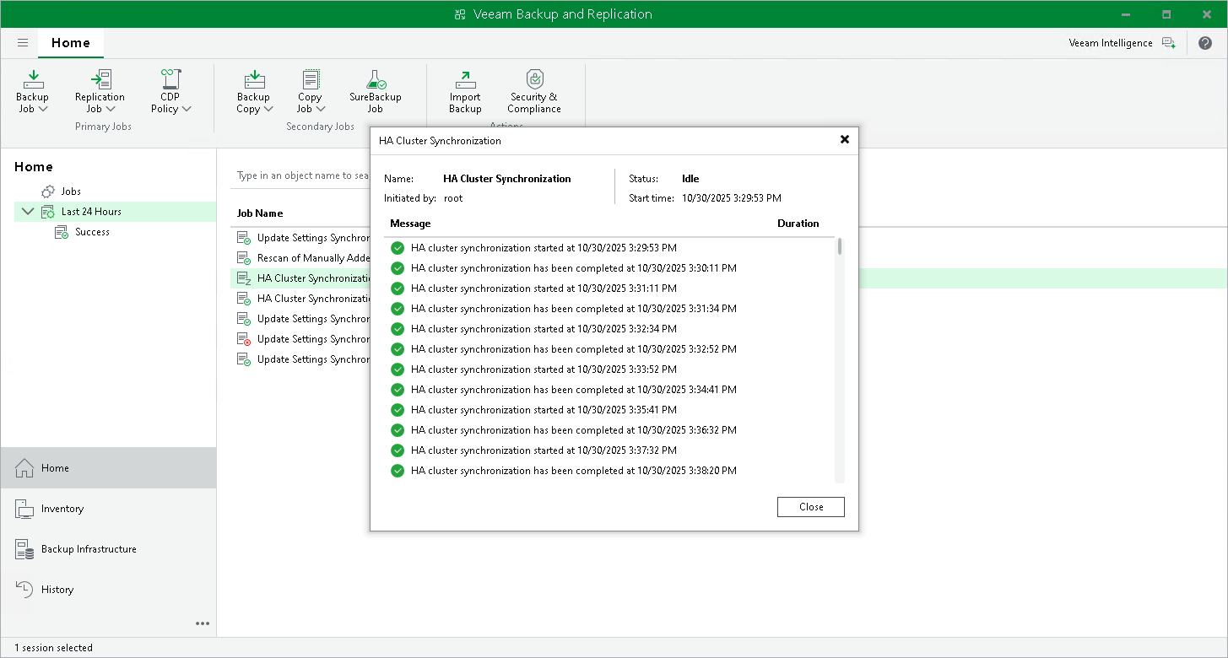Select the non-highlighted HA Cluster Synchronization job name
Viewport: 1228px width, 658px height.
coord(314,299)
